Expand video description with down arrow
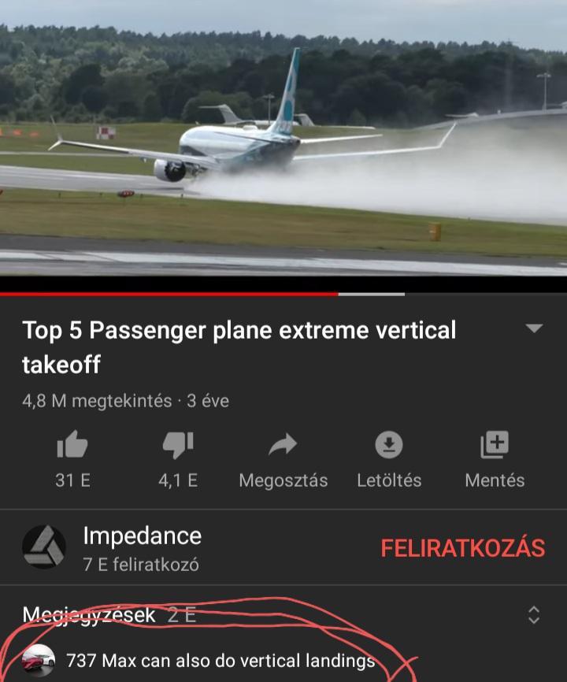 coord(534,328)
